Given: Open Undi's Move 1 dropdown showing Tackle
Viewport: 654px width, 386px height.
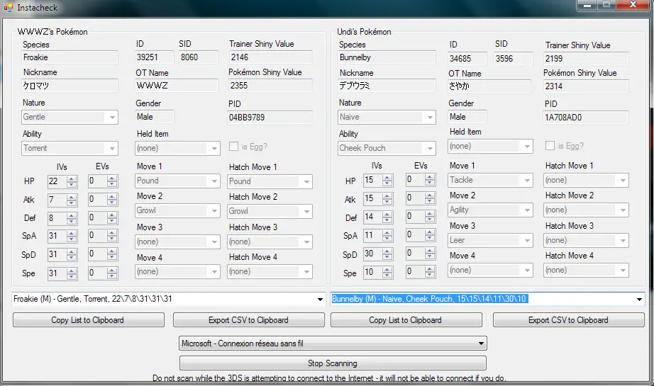Looking at the screenshot, I should tap(491, 181).
